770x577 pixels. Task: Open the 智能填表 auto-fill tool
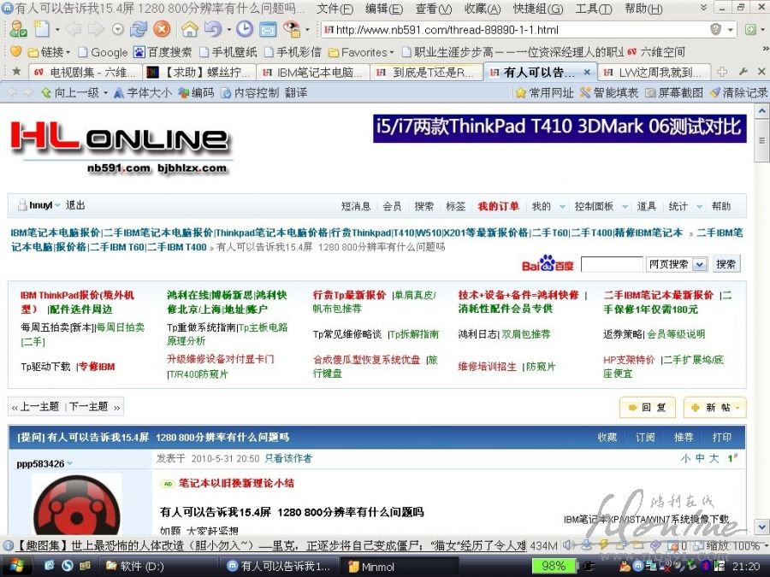click(x=609, y=92)
